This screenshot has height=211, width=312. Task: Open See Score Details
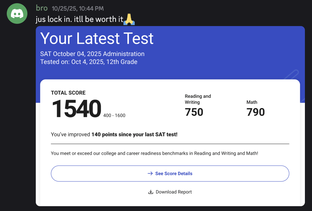[x=170, y=173]
